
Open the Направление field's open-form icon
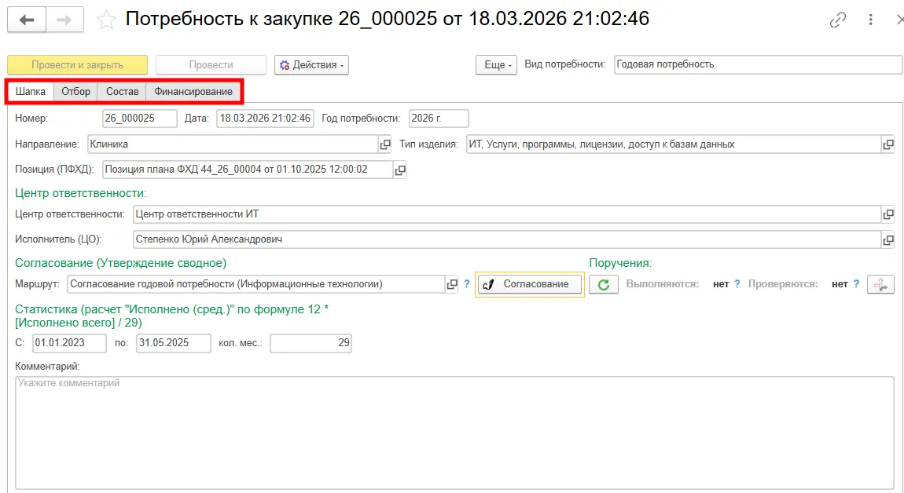(385, 144)
